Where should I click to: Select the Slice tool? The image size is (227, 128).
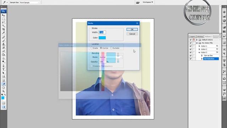click(x=4, y=33)
